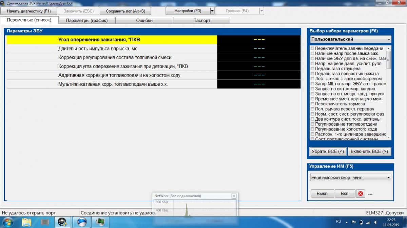This screenshot has height=228, width=407.
Task: Enable Лоб. стекло с электрообогревом
Action: click(313, 79)
